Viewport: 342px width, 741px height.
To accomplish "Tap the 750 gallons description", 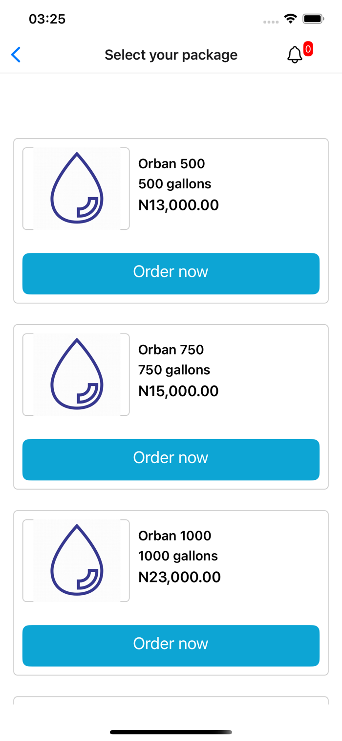I will click(x=174, y=370).
